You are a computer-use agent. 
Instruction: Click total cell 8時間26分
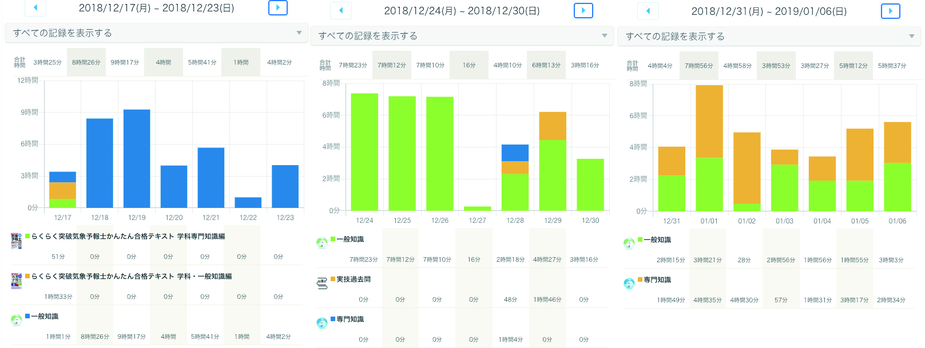coord(86,62)
